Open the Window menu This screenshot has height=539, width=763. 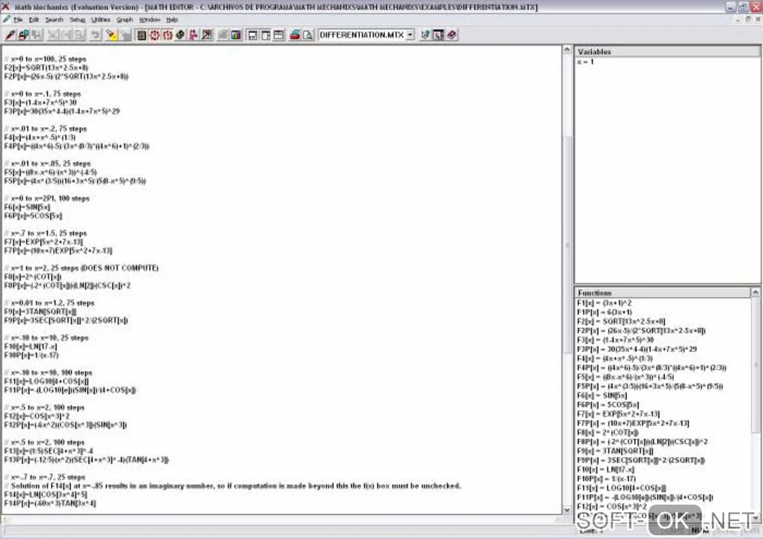tap(150, 20)
